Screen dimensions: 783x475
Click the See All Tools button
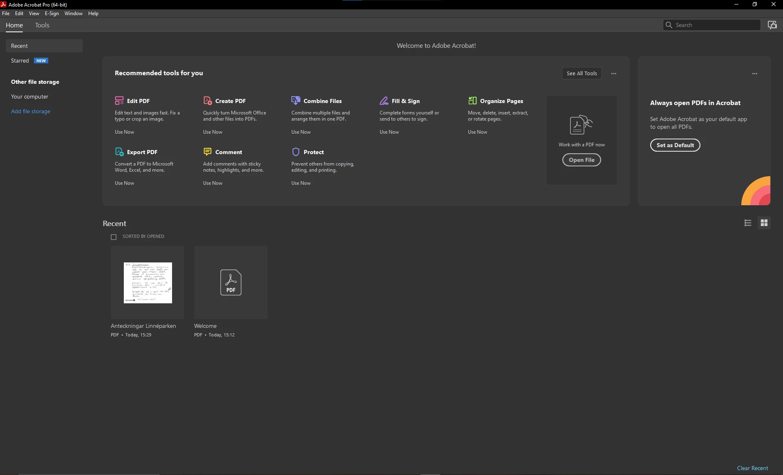pyautogui.click(x=582, y=73)
